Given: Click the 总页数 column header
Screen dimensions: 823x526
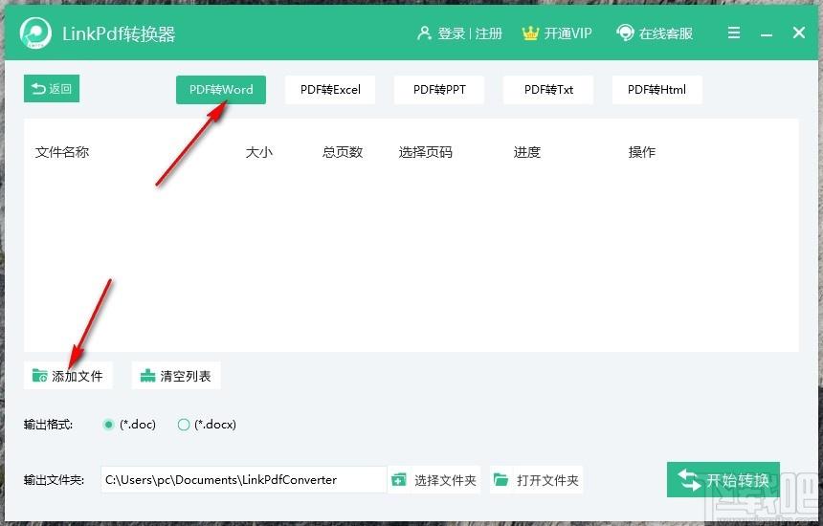Looking at the screenshot, I should (x=343, y=152).
